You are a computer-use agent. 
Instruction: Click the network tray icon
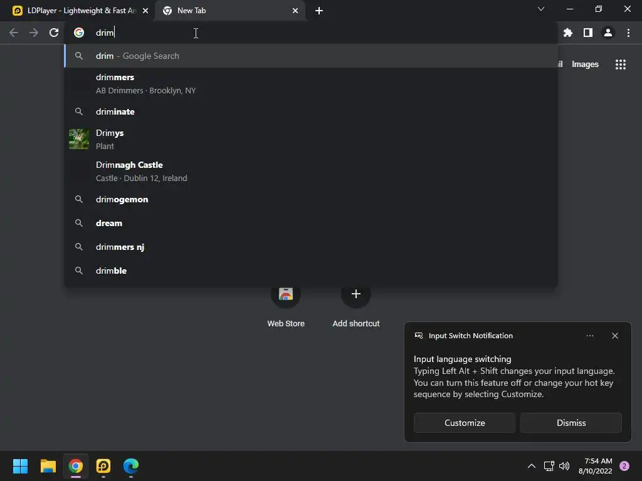click(549, 466)
